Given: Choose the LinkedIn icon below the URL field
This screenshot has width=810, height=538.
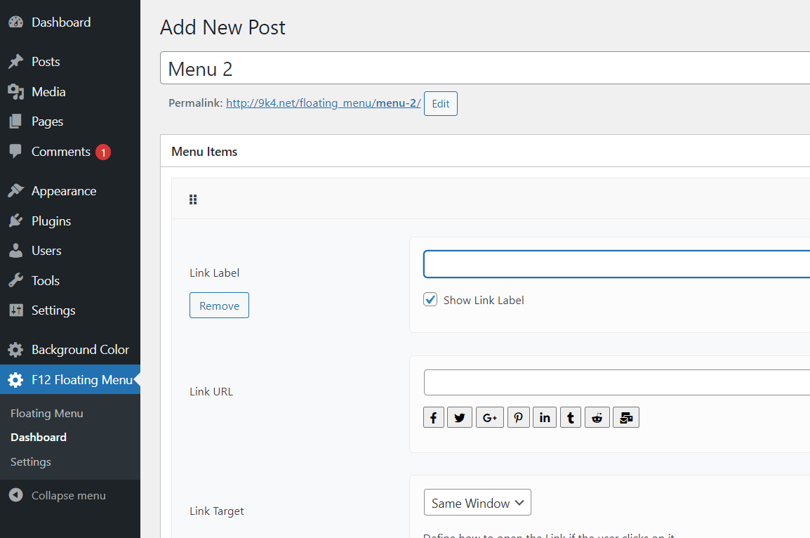Looking at the screenshot, I should coord(544,416).
